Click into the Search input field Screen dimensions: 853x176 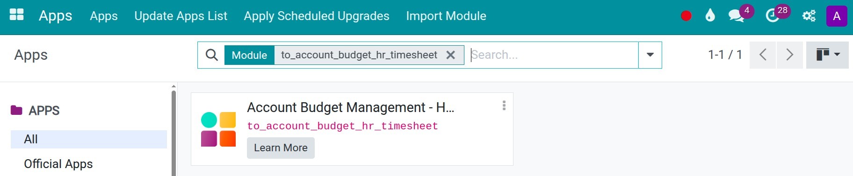coord(553,55)
